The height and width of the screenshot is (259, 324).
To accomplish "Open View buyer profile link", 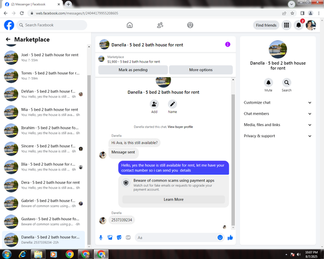I will (180, 127).
